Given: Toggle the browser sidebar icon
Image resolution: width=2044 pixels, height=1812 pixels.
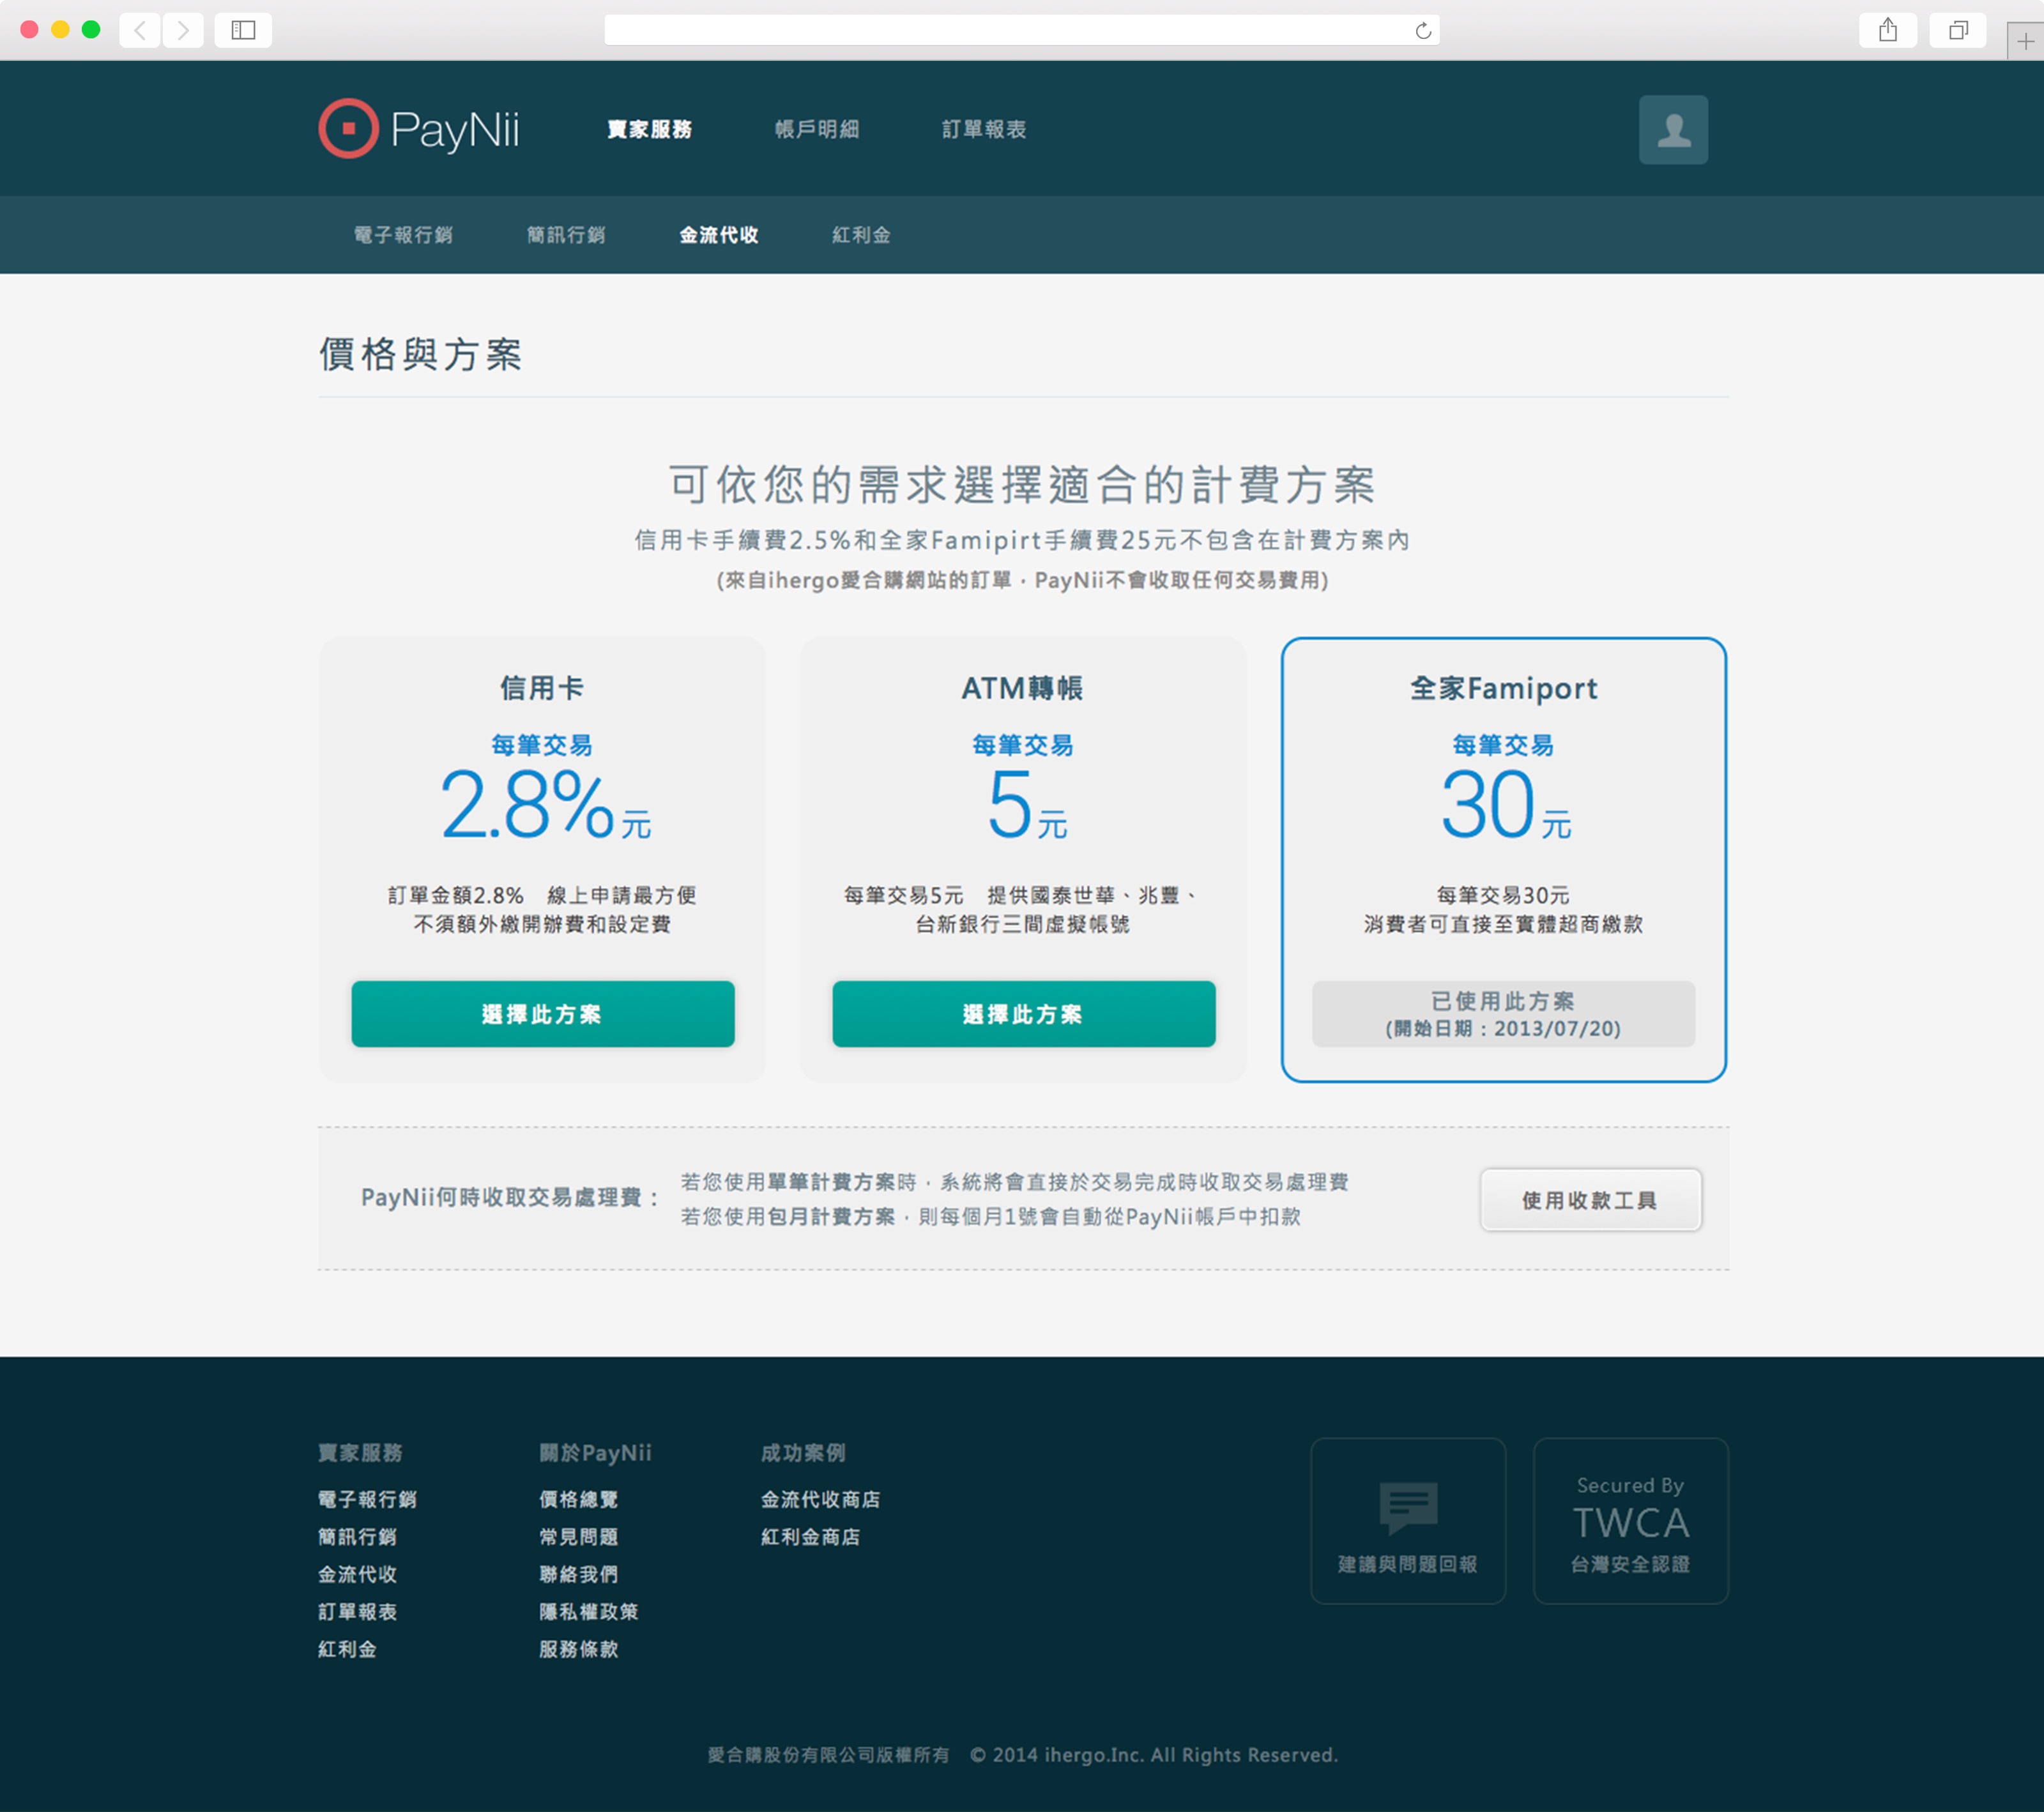Looking at the screenshot, I should (x=243, y=30).
